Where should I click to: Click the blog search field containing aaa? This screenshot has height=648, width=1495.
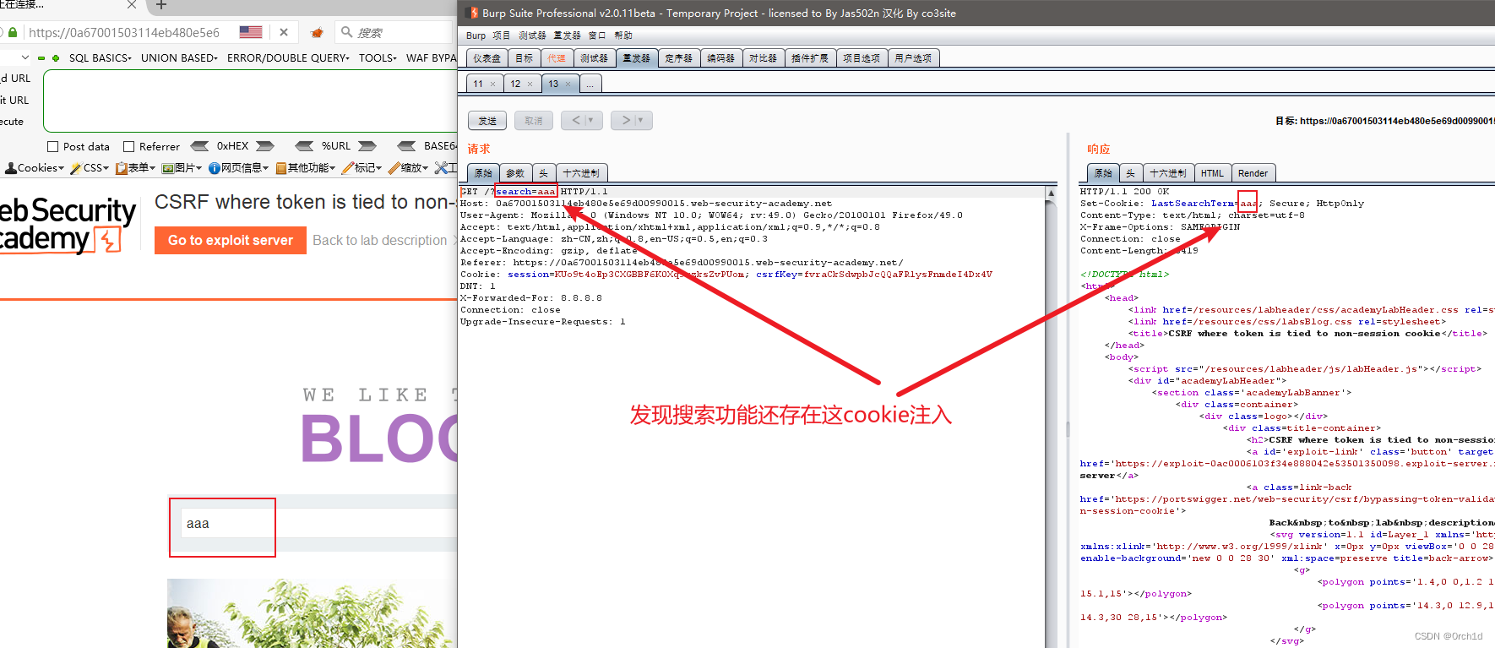point(321,524)
